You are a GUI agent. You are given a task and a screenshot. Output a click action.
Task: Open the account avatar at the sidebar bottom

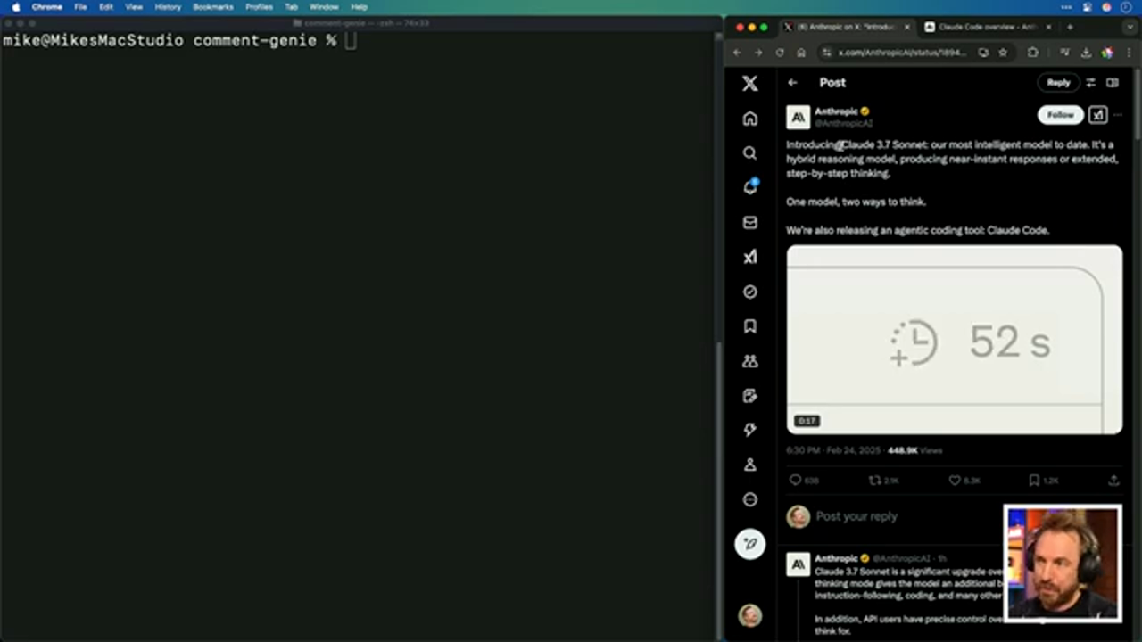[x=750, y=615]
